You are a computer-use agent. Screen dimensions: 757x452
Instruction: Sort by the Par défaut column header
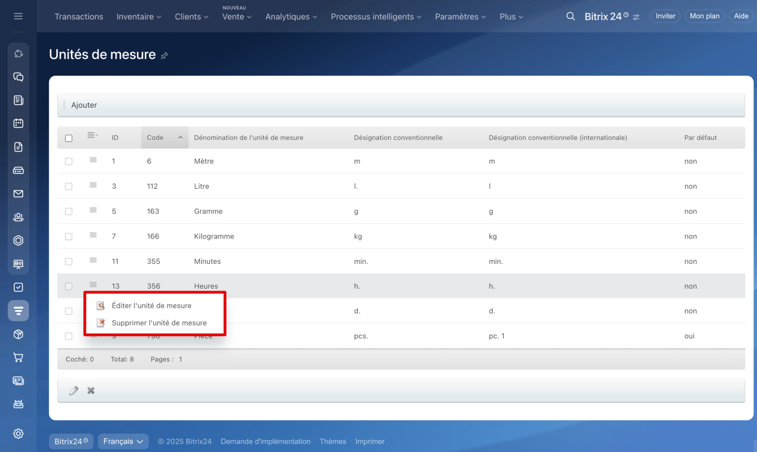(x=700, y=138)
